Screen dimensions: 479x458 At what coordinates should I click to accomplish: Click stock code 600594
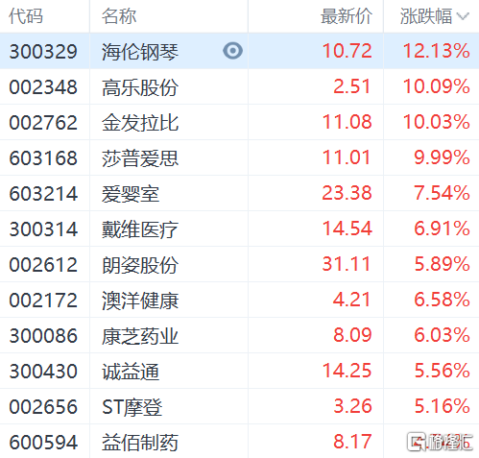43,443
